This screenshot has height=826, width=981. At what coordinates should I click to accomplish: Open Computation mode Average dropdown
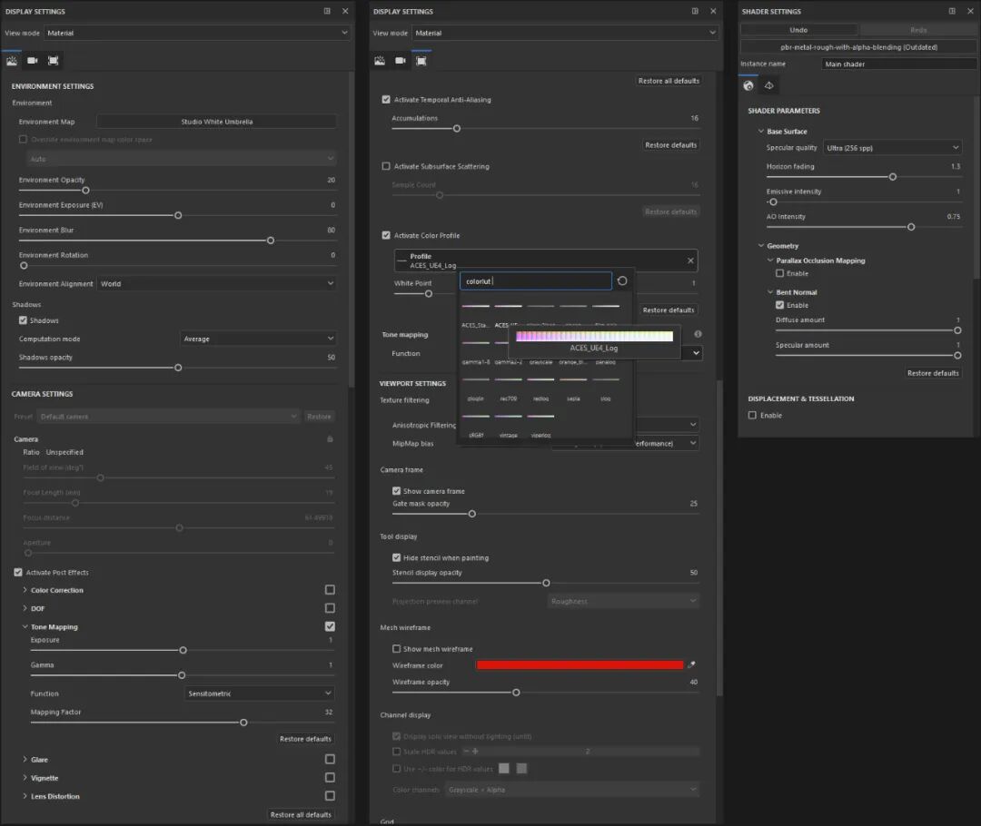[x=258, y=339]
